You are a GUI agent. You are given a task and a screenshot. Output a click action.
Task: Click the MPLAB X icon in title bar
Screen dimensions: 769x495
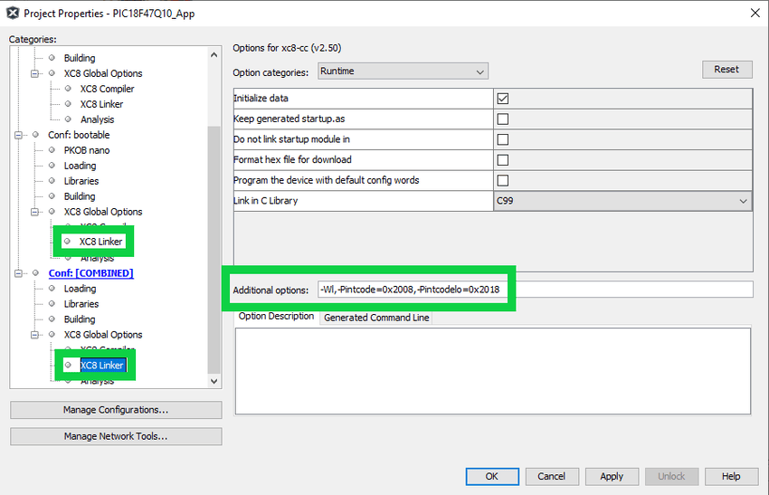pyautogui.click(x=12, y=13)
